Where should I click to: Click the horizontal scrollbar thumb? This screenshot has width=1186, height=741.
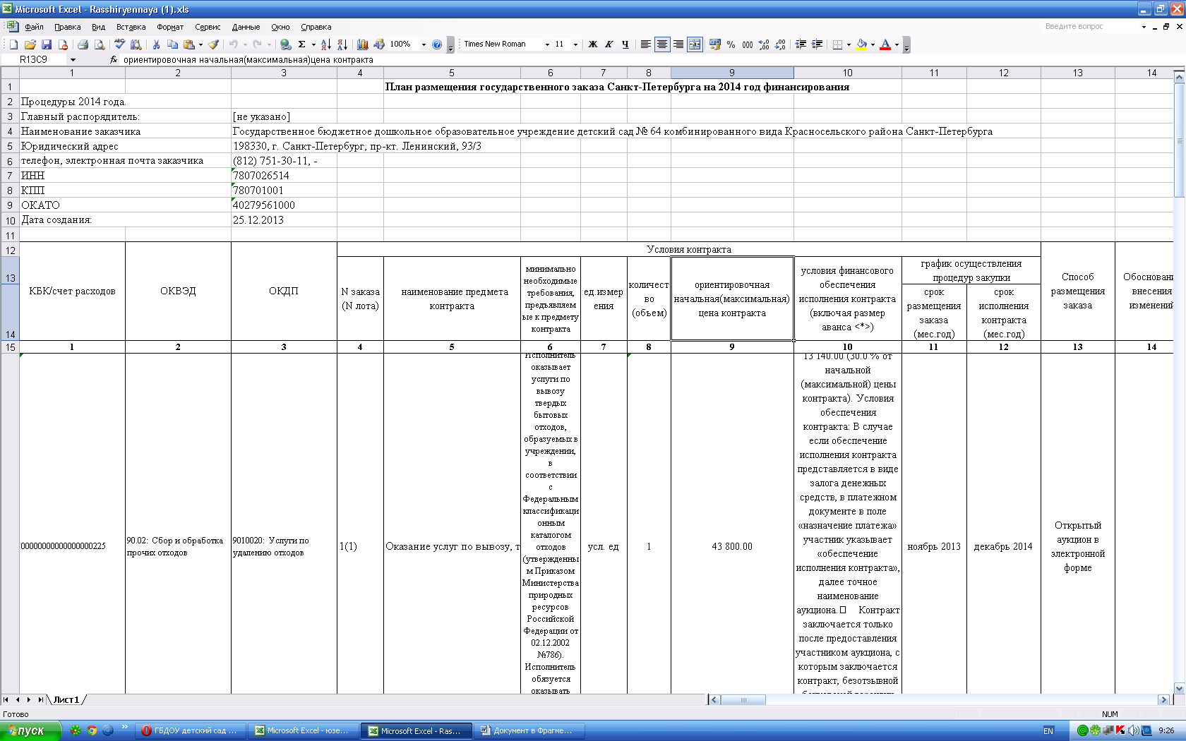point(743,700)
